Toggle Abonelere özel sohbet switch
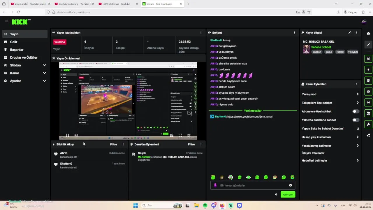Screen dimensions: 373x210 [x=356, y=111]
